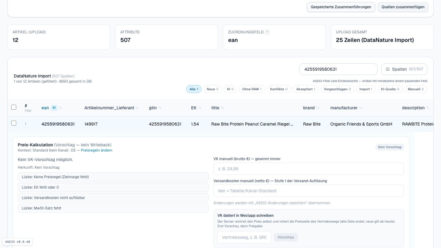Image resolution: width=441 pixels, height=248 pixels.
Task: Click the ID badge next to ean
Action: (x=54, y=108)
